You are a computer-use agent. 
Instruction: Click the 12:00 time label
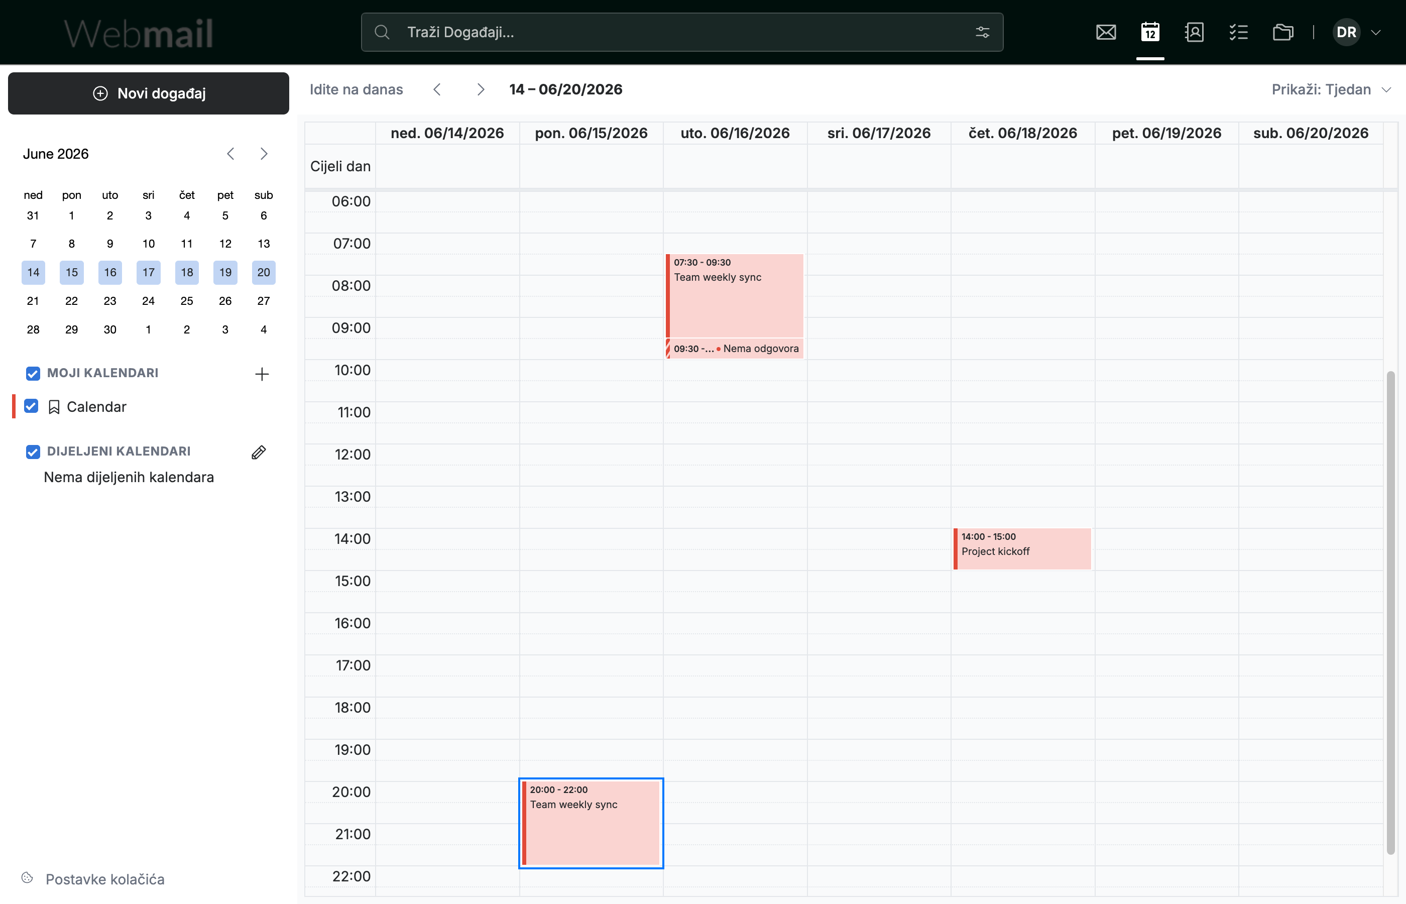(x=352, y=455)
